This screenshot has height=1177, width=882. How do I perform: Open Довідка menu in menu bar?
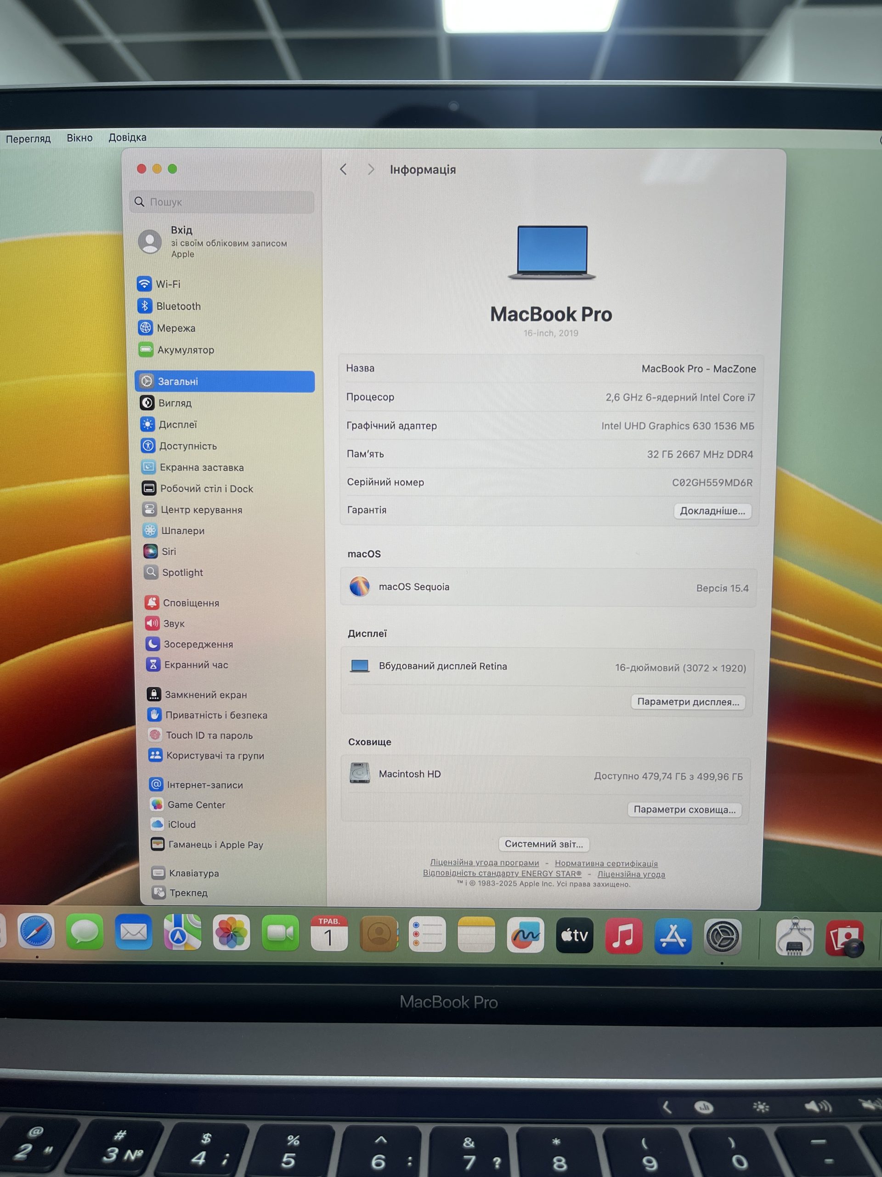pyautogui.click(x=128, y=137)
